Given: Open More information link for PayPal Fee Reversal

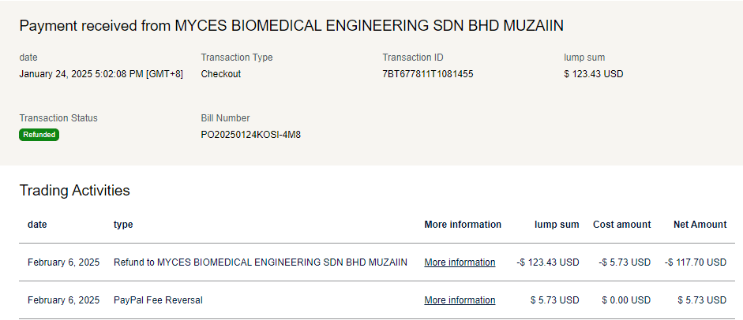Looking at the screenshot, I should (460, 300).
